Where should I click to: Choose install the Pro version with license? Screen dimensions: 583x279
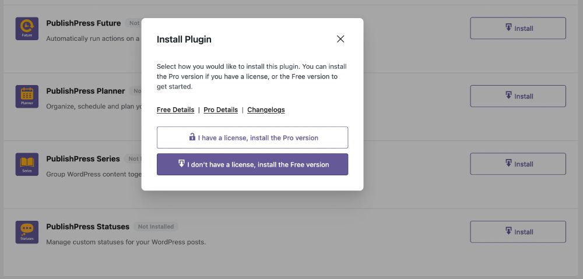coord(252,137)
